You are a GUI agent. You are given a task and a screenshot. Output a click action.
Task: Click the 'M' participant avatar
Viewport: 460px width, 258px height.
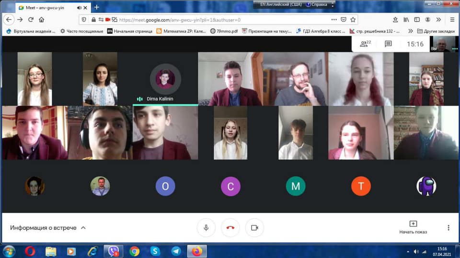coord(296,186)
